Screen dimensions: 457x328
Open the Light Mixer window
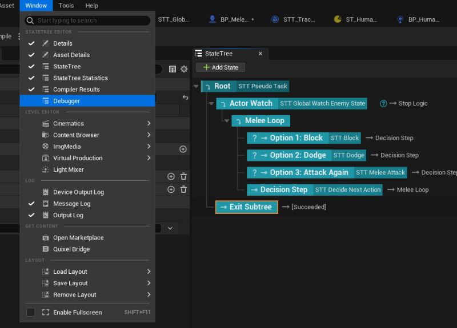click(x=87, y=169)
